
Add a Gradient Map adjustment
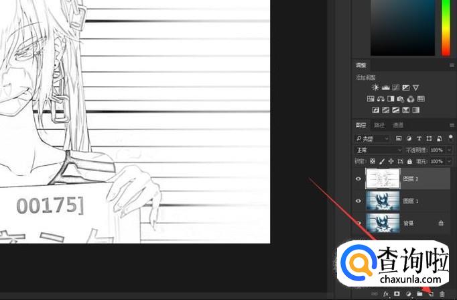point(416,110)
